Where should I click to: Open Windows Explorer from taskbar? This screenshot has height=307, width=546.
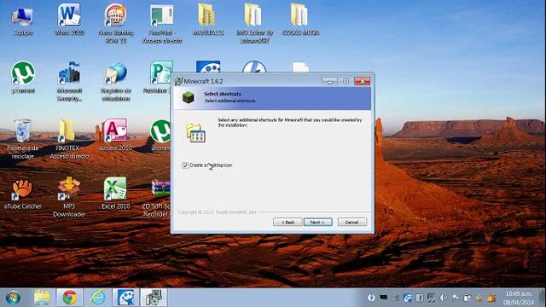pos(42,298)
